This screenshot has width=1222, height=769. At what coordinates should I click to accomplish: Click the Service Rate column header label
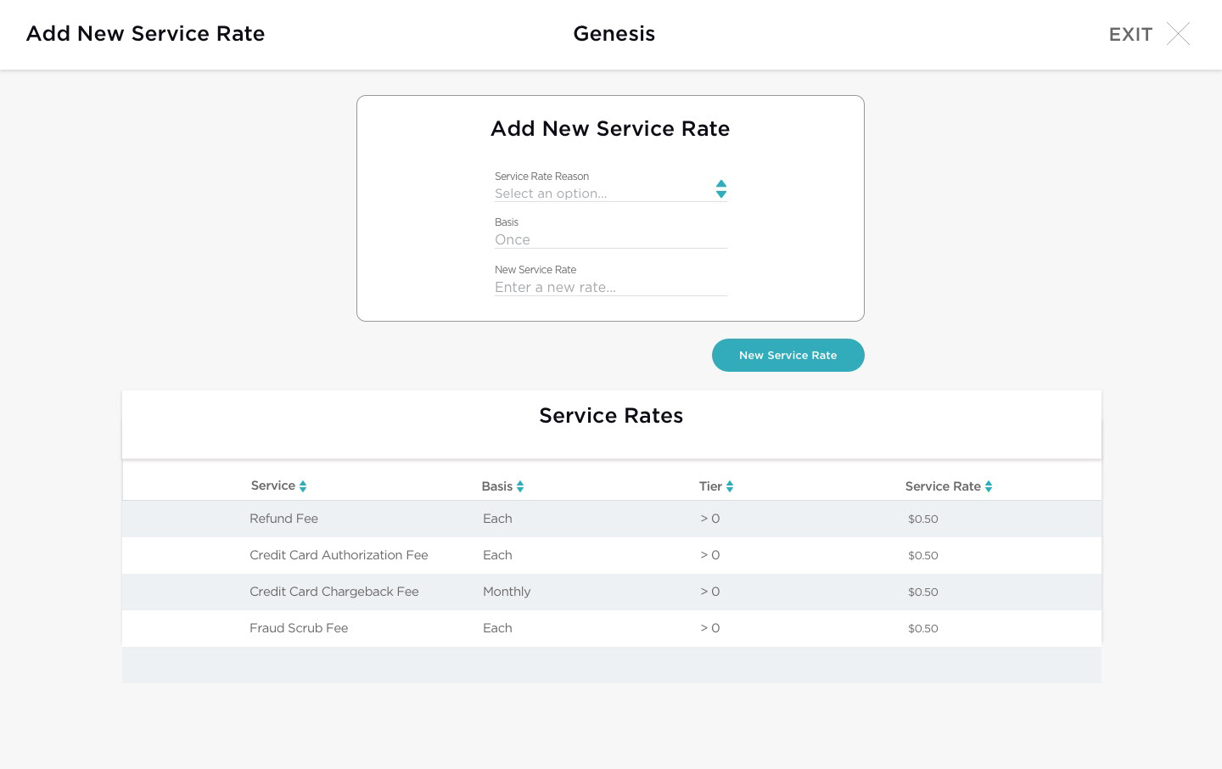coord(942,486)
